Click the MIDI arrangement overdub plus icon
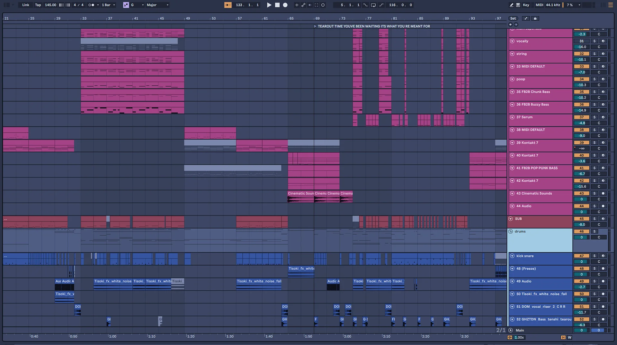617x345 pixels. 297,5
